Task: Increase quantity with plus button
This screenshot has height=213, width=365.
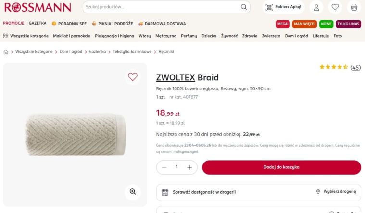Action: point(189,167)
